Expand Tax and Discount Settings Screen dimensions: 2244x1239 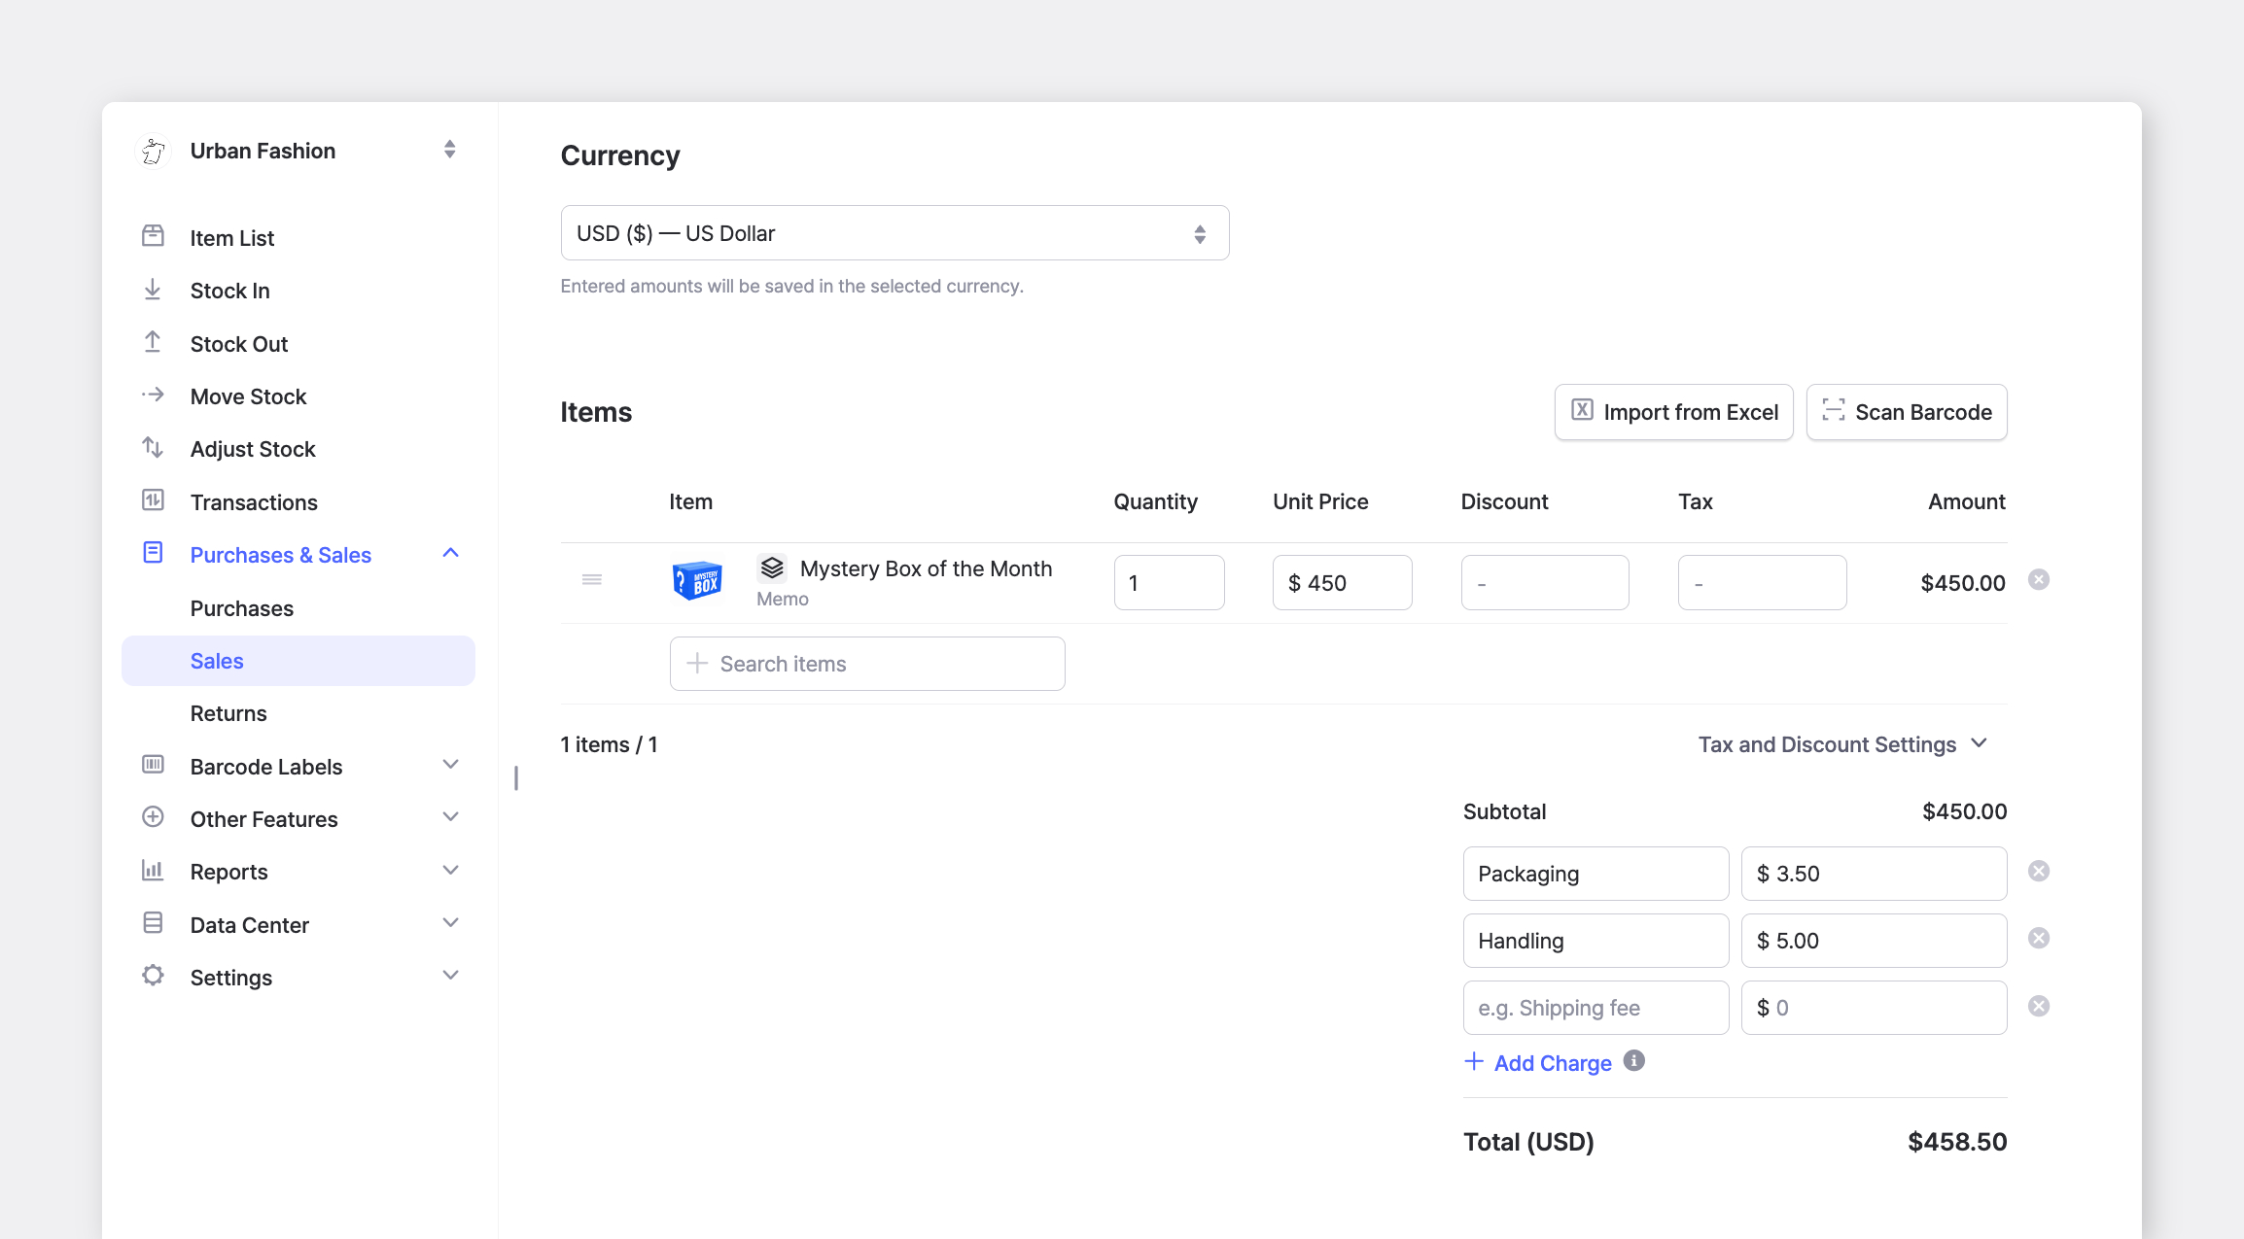[1842, 744]
